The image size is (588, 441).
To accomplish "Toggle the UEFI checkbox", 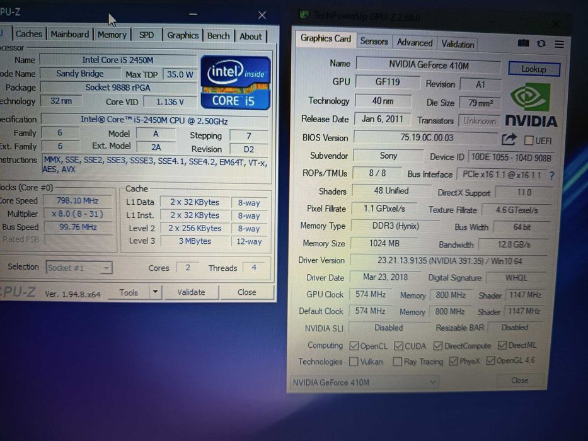I will [x=529, y=140].
